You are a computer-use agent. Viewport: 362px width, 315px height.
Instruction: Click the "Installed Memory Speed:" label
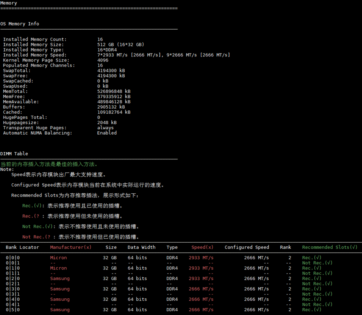coord(35,55)
